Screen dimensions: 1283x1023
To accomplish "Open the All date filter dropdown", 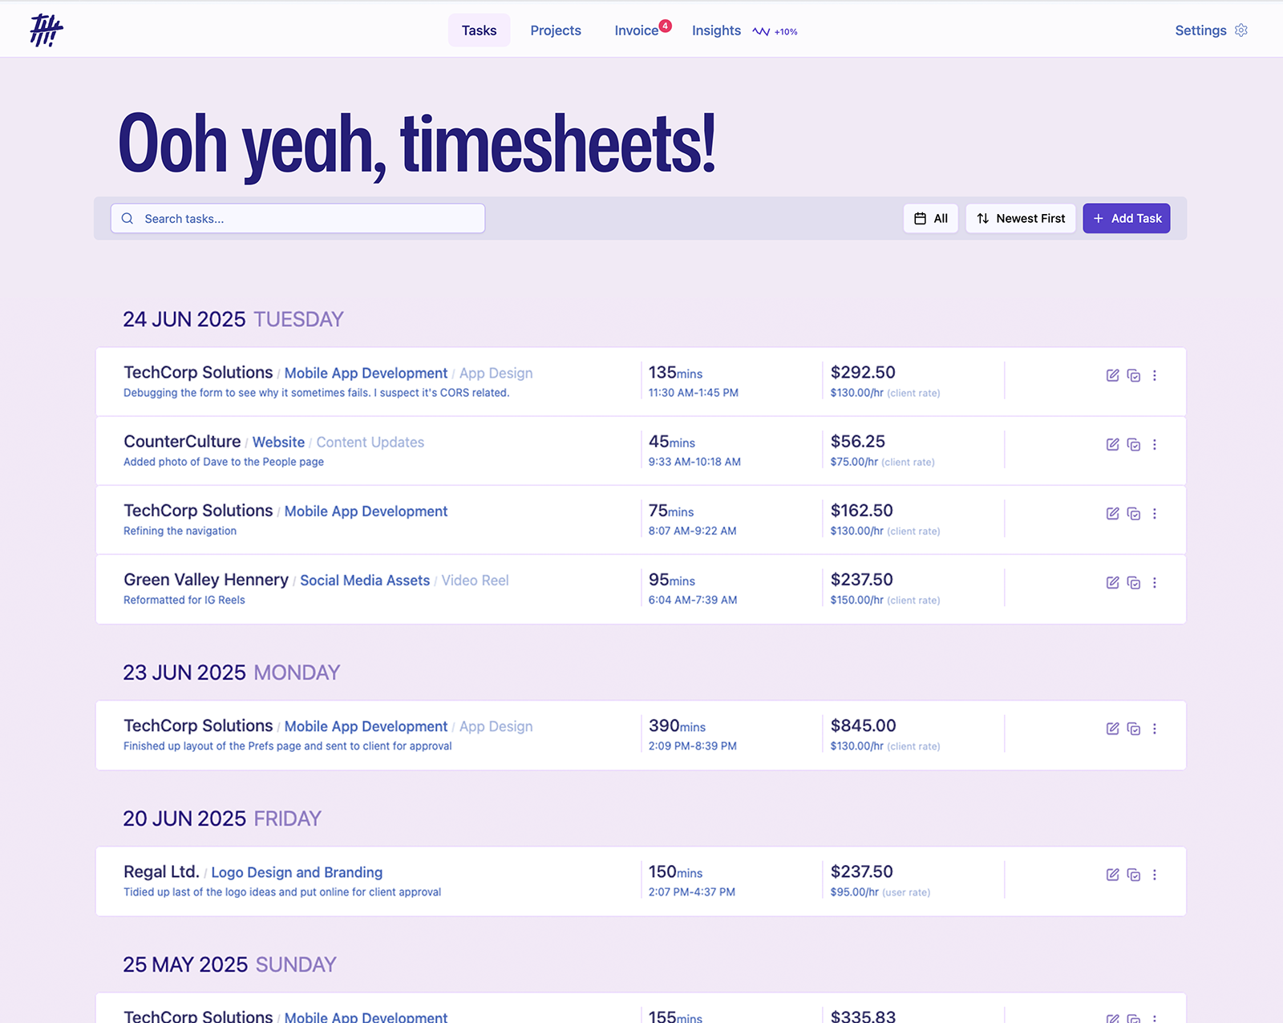I will click(x=930, y=218).
